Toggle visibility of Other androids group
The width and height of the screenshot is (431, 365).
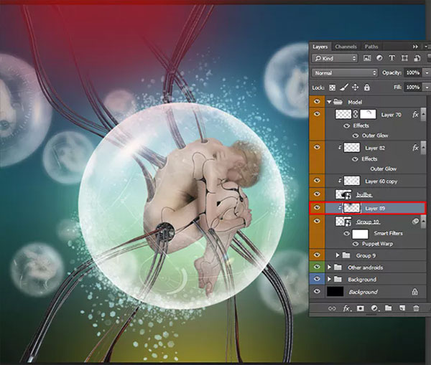pos(317,267)
